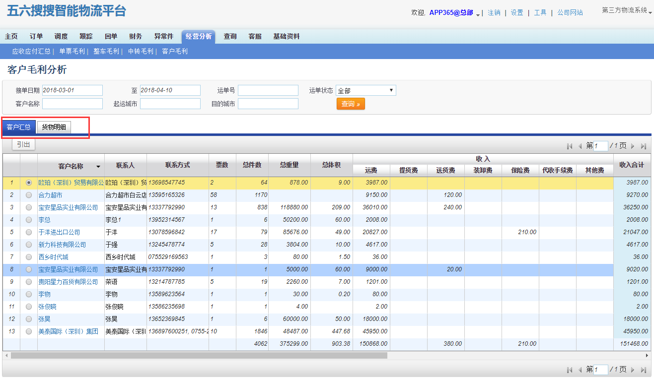Open the 中转毛利 submenu link
654x379 pixels.
coord(141,51)
